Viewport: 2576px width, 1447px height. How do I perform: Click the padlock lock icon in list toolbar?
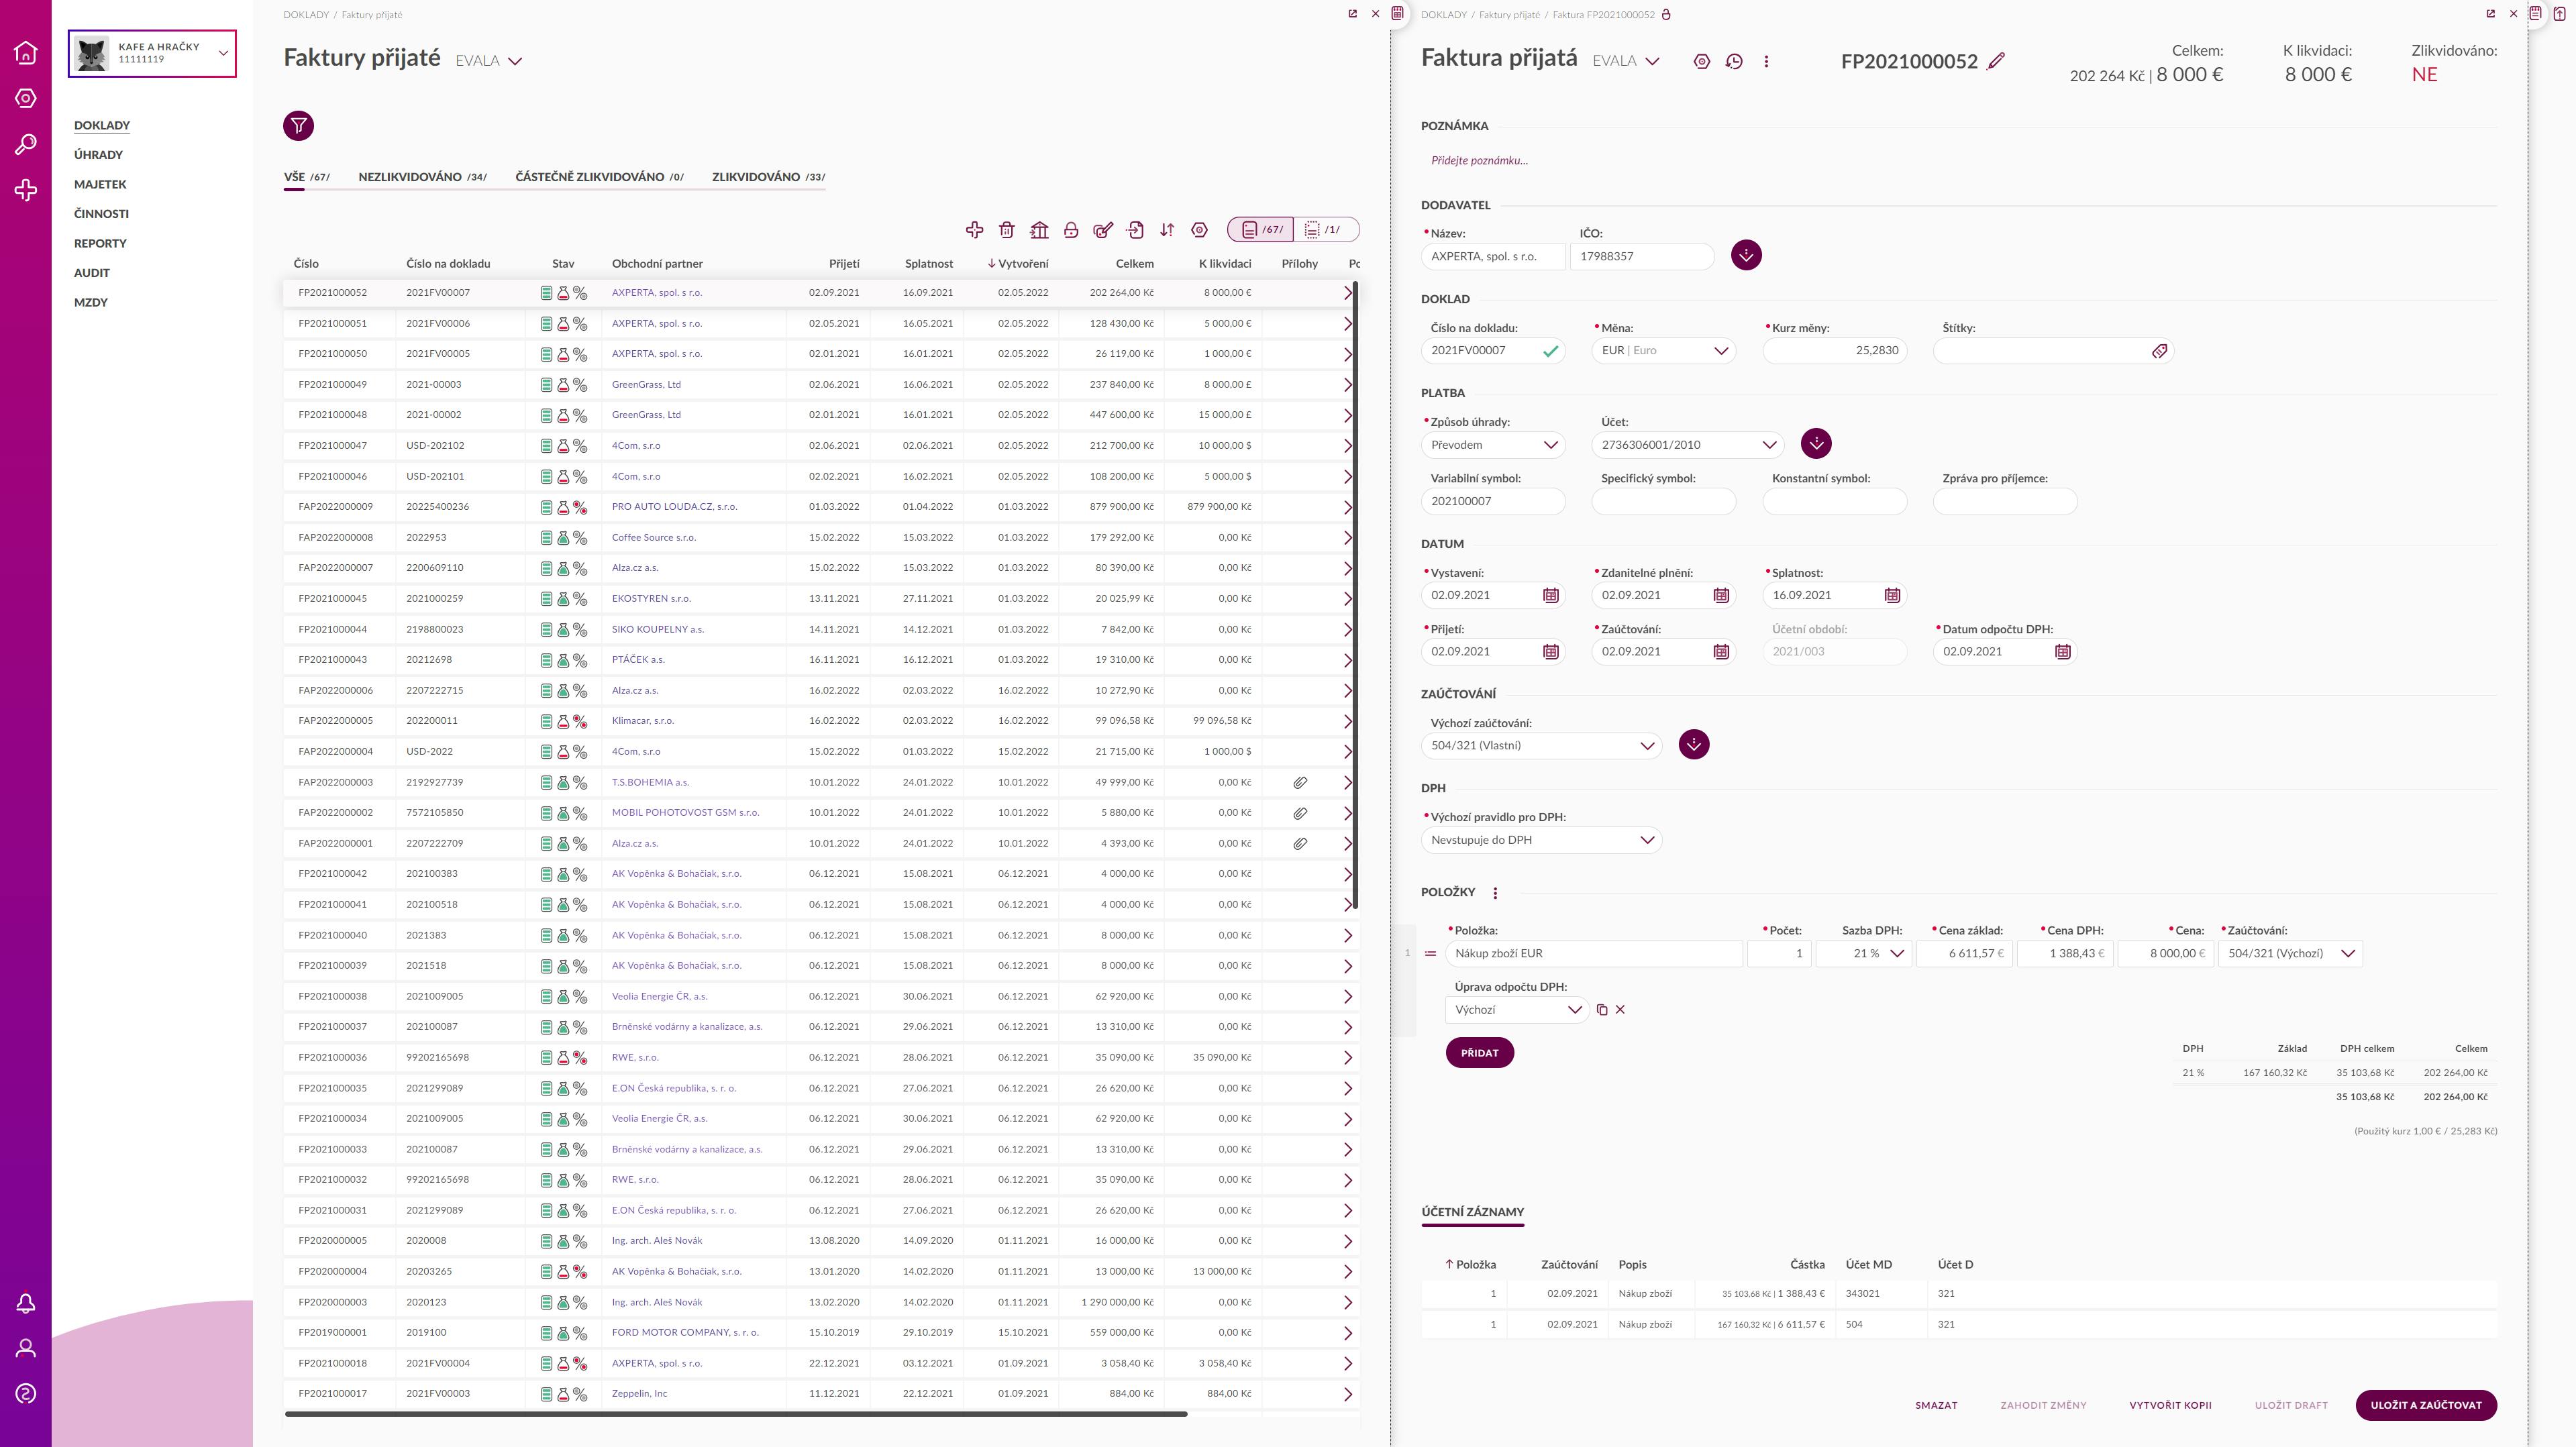coord(1071,230)
